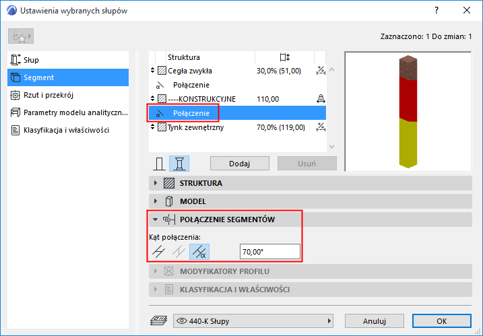This screenshot has height=336, width=483.
Task: Select the bisector joint angle option
Action: (179, 252)
